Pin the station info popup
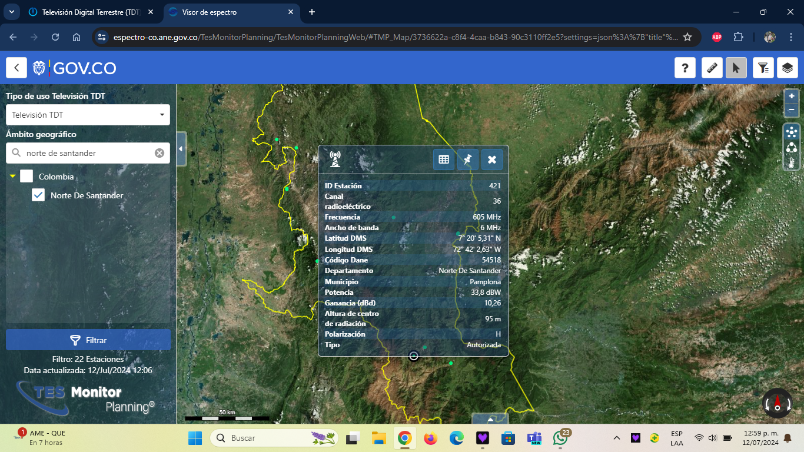Image resolution: width=804 pixels, height=452 pixels. click(468, 159)
